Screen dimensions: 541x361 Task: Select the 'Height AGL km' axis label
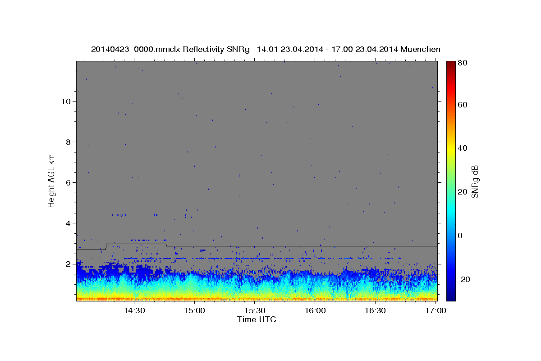(x=52, y=181)
